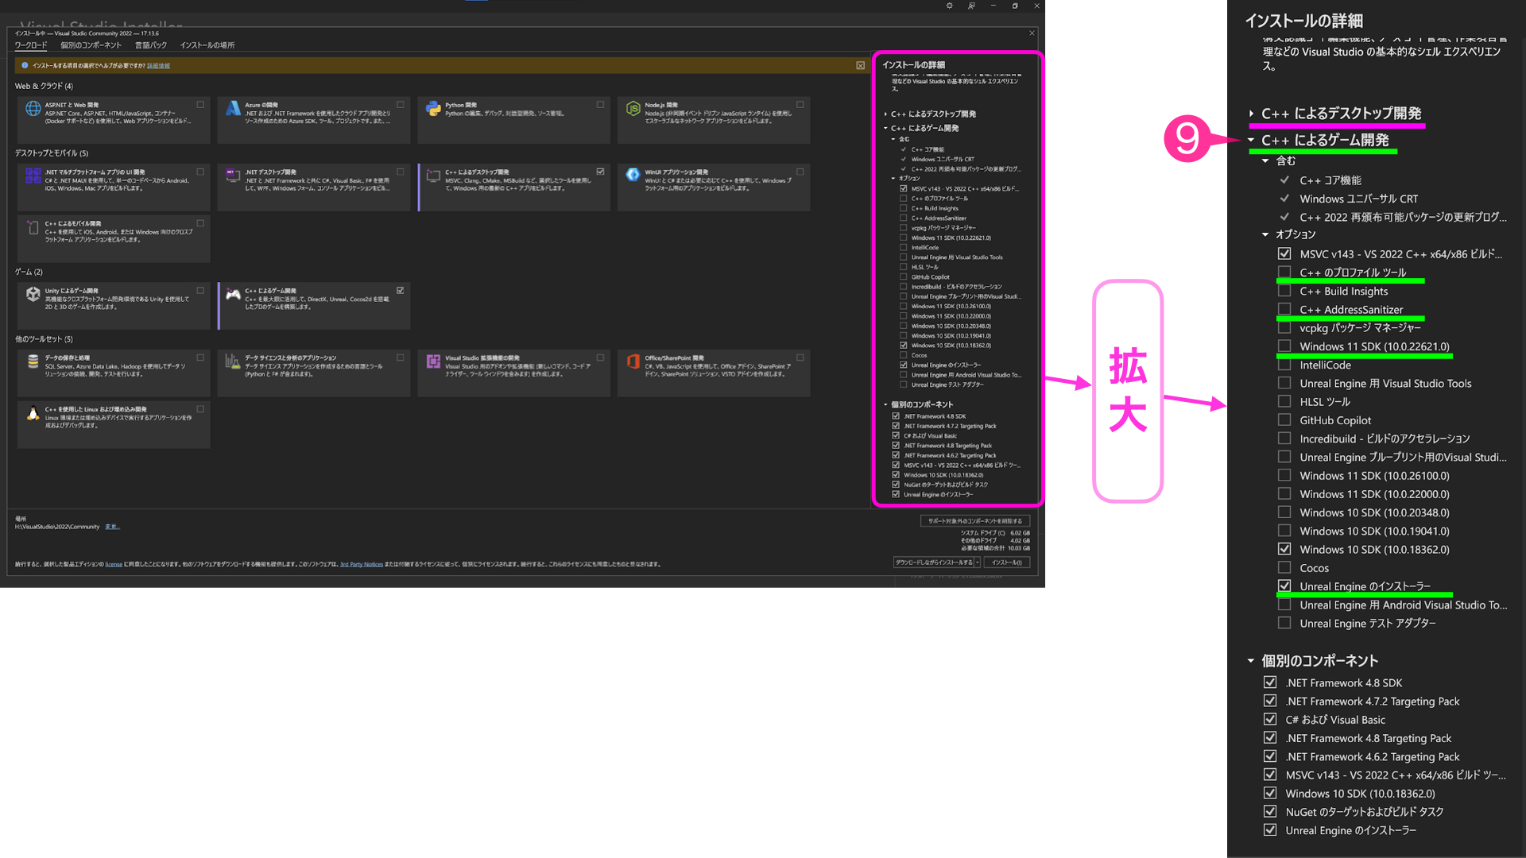The image size is (1526, 858).
Task: Collapse C++ によるゲーム開発 in the enlarged details view
Action: 1252,140
